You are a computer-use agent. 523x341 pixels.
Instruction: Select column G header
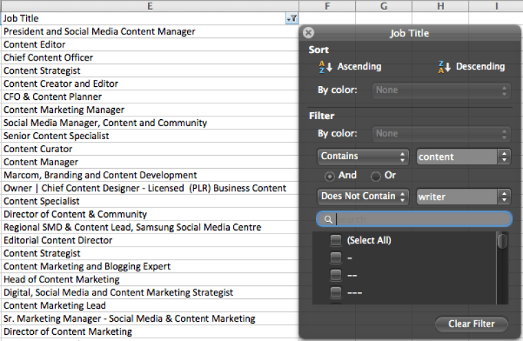pos(384,6)
